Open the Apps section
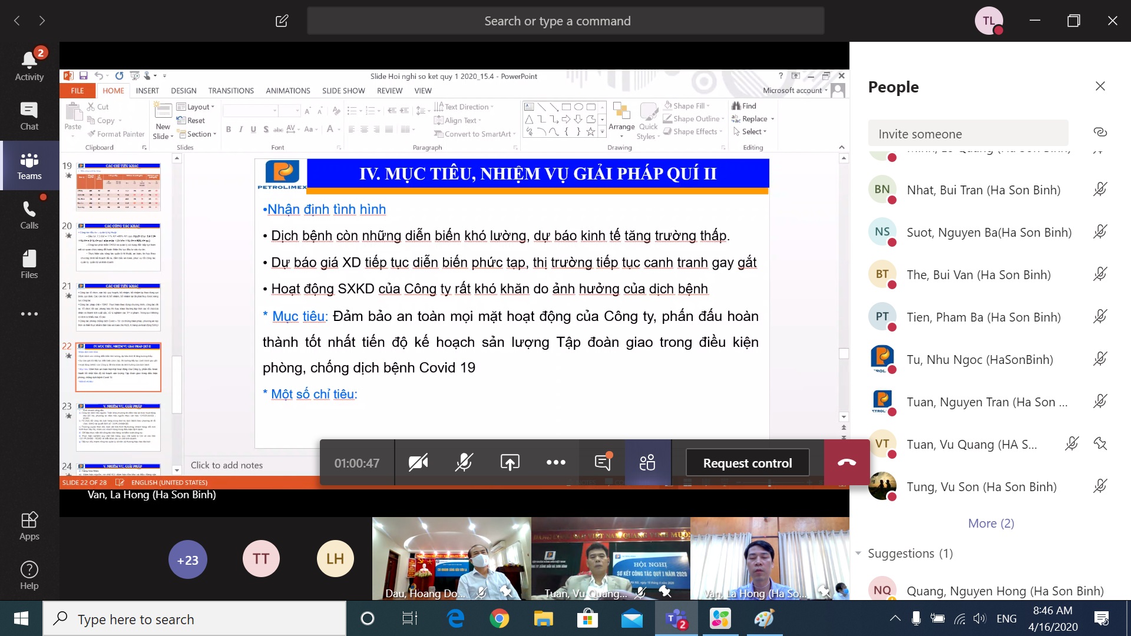The width and height of the screenshot is (1131, 636). click(x=29, y=526)
